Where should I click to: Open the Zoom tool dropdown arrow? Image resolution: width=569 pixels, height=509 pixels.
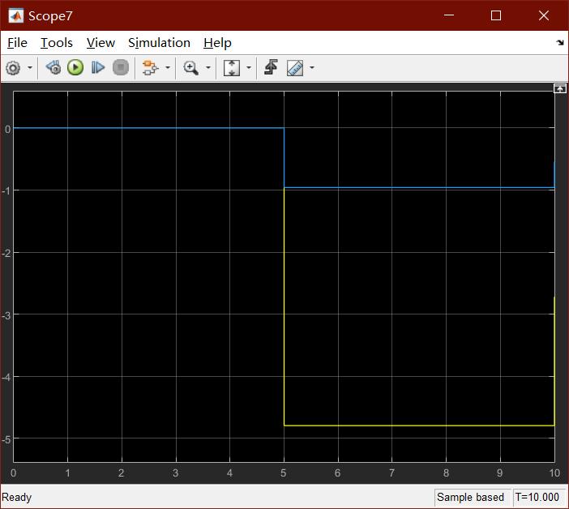[x=208, y=68]
